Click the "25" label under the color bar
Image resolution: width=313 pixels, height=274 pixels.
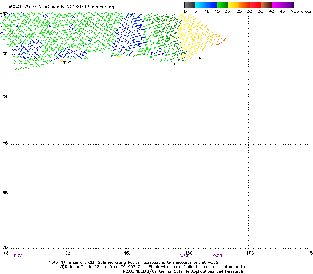point(239,11)
